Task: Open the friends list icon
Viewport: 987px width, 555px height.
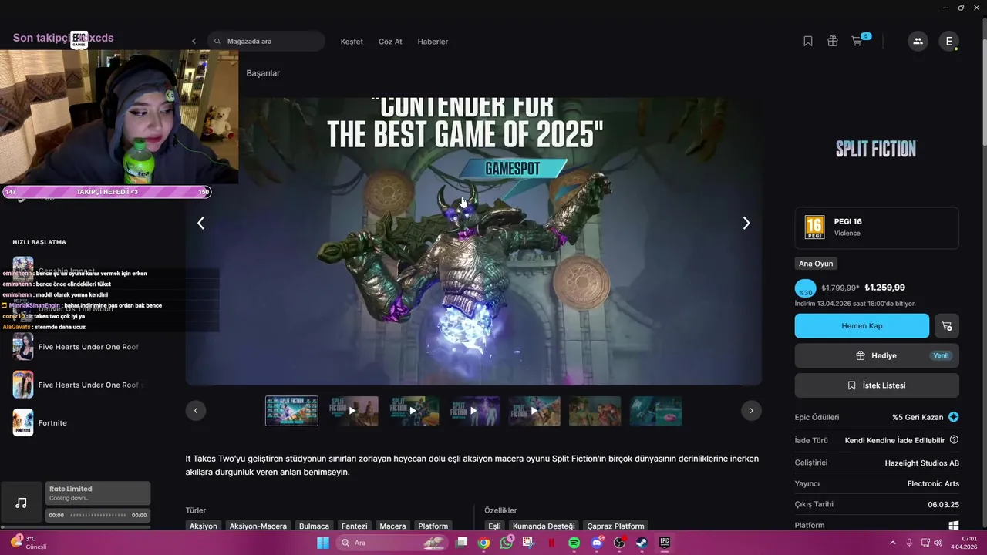Action: click(x=918, y=42)
